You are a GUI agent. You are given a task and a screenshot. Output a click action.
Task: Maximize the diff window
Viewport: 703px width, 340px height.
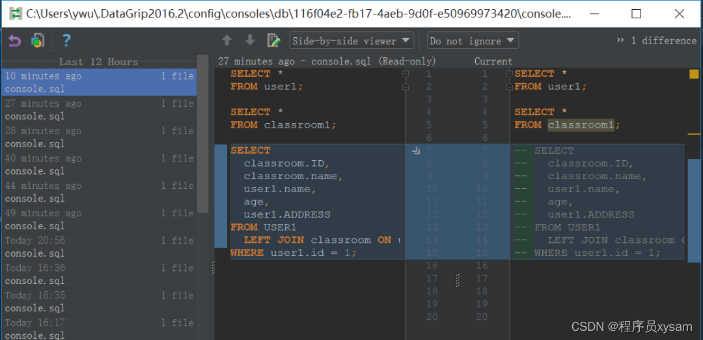pyautogui.click(x=636, y=14)
